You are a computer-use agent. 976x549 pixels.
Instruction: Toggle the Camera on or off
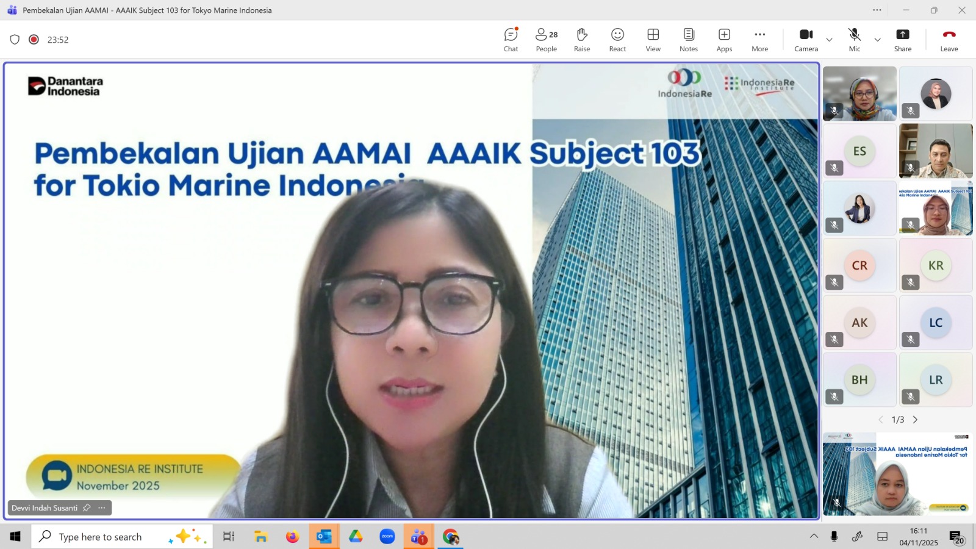(806, 40)
